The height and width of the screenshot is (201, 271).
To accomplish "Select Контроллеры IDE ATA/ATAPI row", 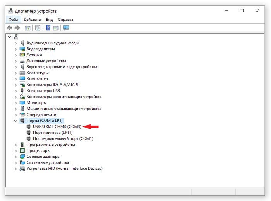I will point(52,85).
